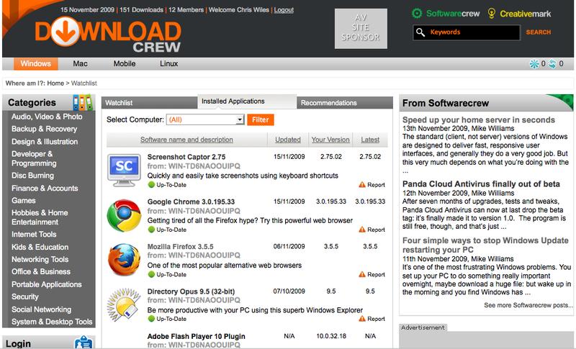Viewport: 576px width, 349px height.
Task: Select the Mobile platform tab
Action: point(125,63)
